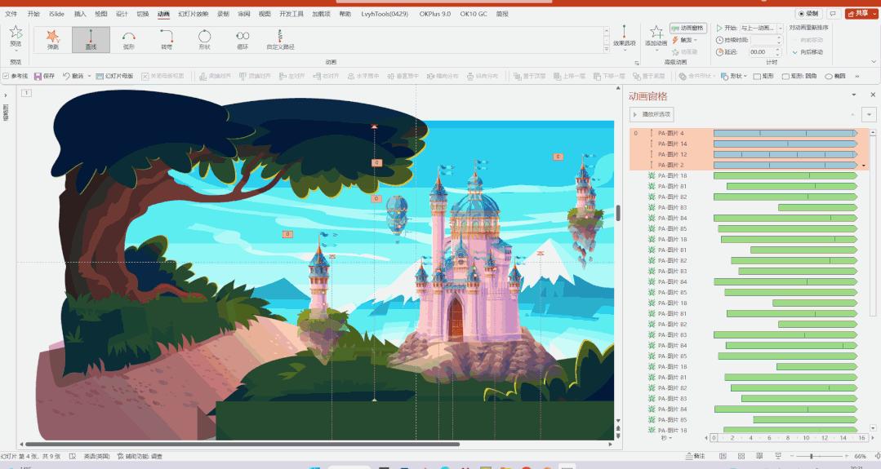Viewport: 881px width, 469px height.
Task: Toggle 备注 notes in status bar
Action: point(695,457)
